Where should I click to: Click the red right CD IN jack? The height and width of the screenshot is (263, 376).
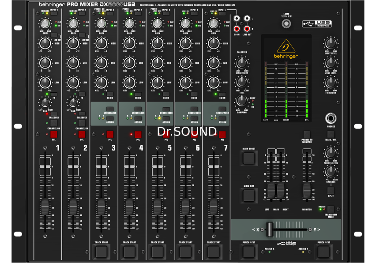coord(237,29)
